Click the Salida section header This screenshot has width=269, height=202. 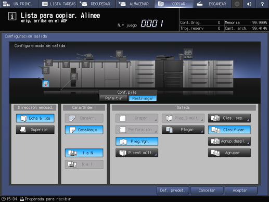(x=183, y=108)
